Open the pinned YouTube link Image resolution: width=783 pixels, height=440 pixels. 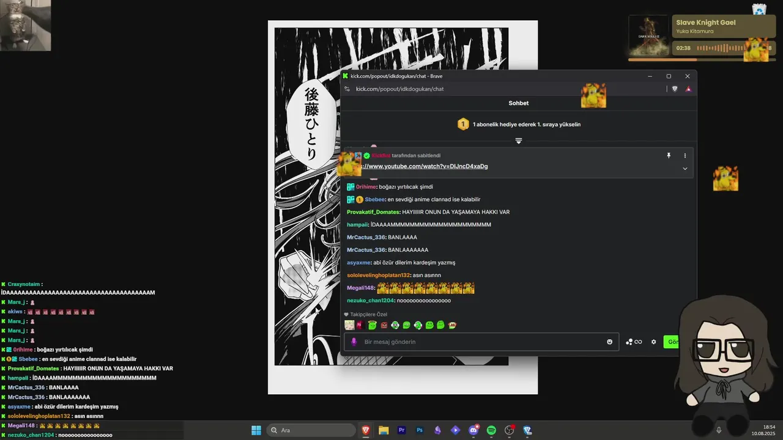[x=425, y=166]
